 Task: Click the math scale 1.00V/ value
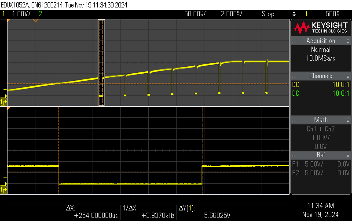click(x=321, y=138)
